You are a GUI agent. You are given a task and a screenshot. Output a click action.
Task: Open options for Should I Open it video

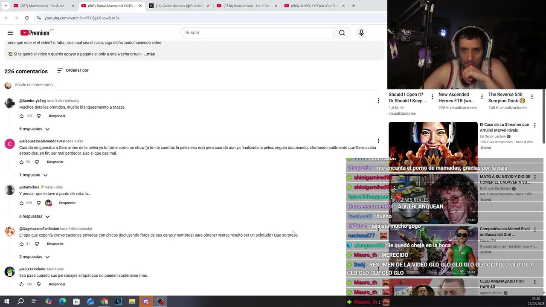point(432,97)
